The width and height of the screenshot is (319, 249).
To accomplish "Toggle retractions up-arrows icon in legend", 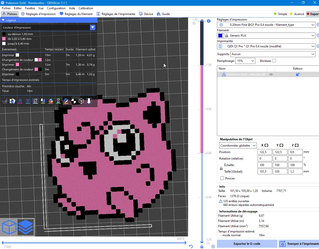I will (x=20, y=101).
